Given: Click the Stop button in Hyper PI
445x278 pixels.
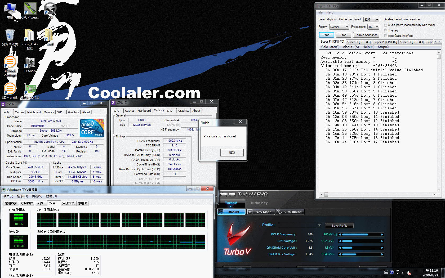Looking at the screenshot, I should (x=343, y=35).
